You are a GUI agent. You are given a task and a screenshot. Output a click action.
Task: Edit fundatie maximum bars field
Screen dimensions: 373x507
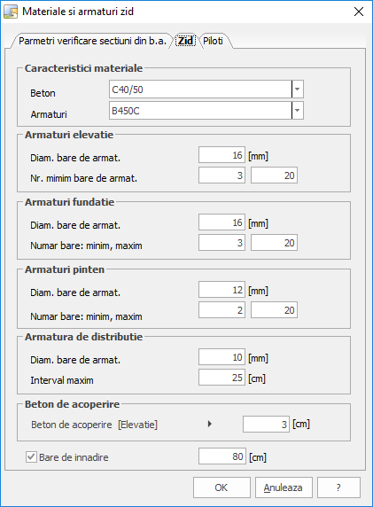pos(274,243)
